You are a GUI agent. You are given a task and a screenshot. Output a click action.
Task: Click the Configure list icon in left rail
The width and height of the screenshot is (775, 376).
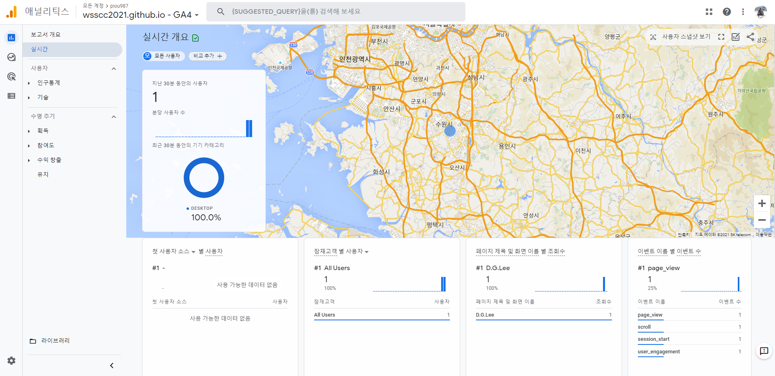[x=11, y=96]
